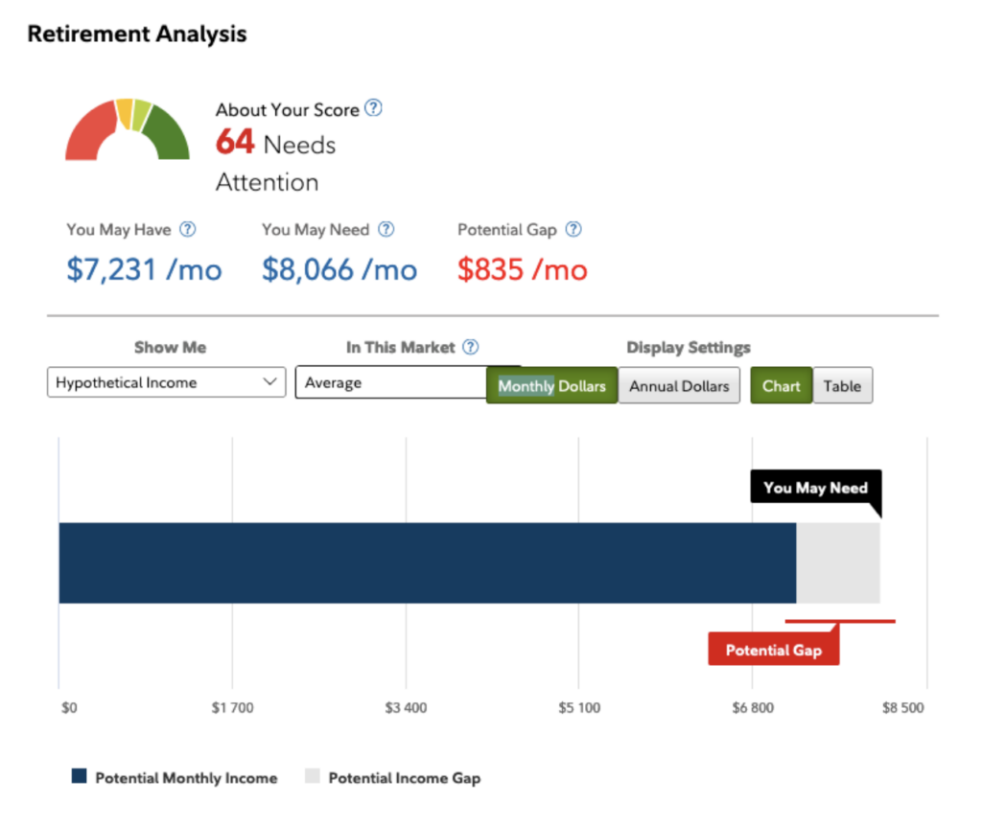Click the red Potential Gap label
Image resolution: width=982 pixels, height=824 pixels.
click(x=773, y=650)
